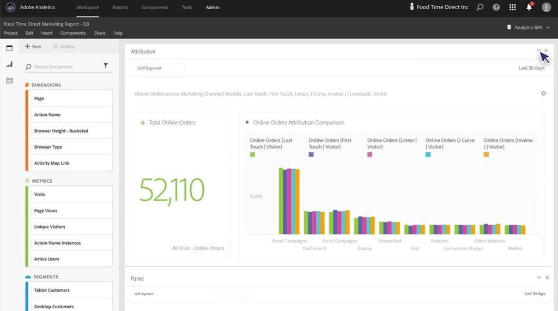This screenshot has width=558, height=311.
Task: Open Last 30 days date range in lower Panel
Action: coord(535,294)
